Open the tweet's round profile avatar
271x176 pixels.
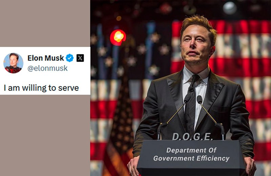(13, 63)
